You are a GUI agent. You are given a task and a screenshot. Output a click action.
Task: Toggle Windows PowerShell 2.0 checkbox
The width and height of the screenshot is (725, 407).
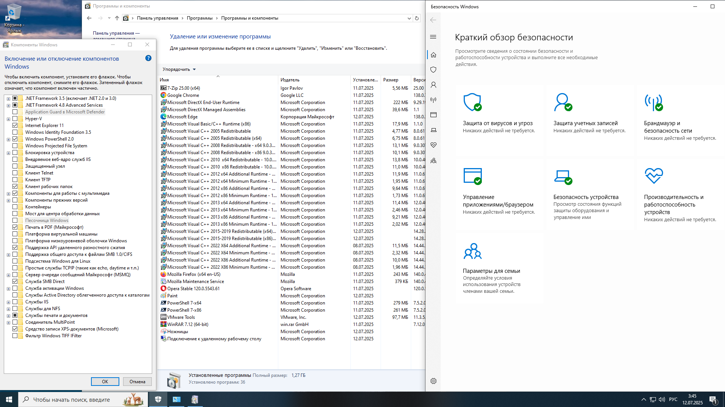pos(15,139)
